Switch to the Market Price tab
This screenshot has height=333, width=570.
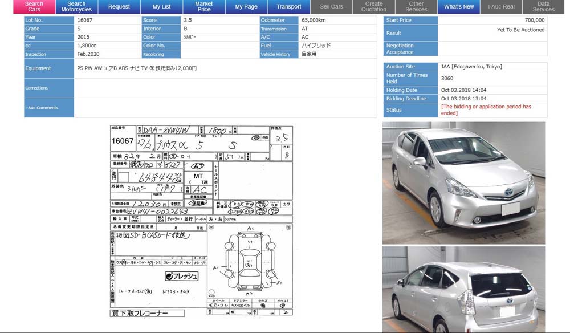[x=204, y=6]
